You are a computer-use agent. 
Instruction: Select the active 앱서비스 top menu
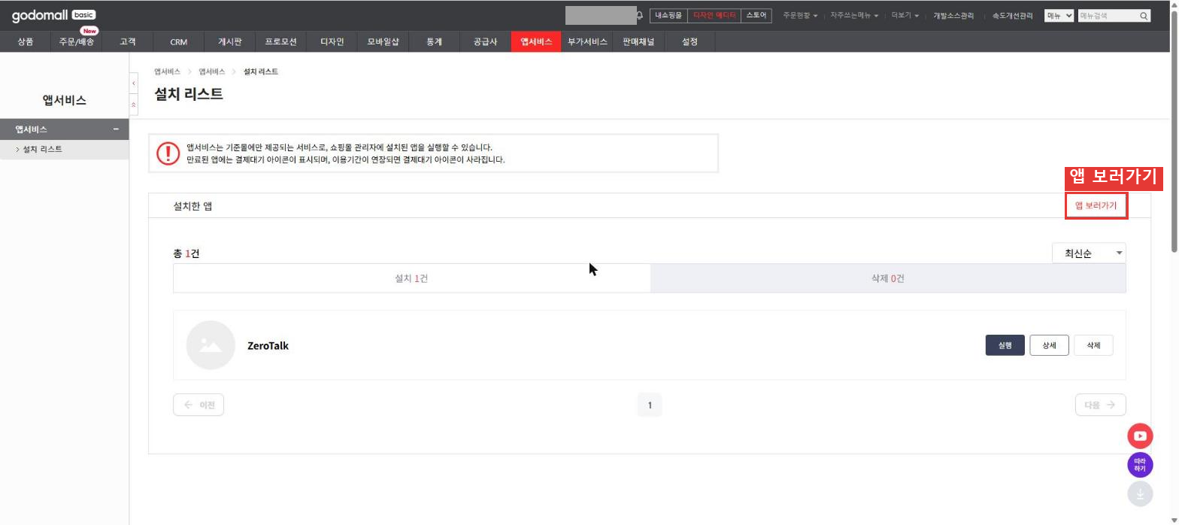click(536, 42)
